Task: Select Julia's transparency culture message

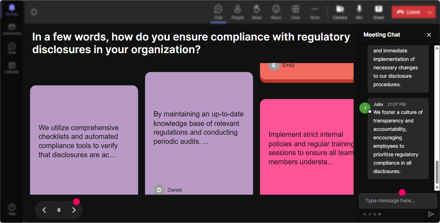Action: (398, 139)
